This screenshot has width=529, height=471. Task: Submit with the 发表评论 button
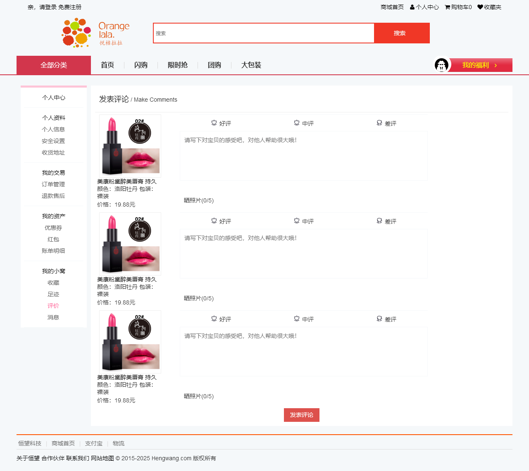click(301, 415)
